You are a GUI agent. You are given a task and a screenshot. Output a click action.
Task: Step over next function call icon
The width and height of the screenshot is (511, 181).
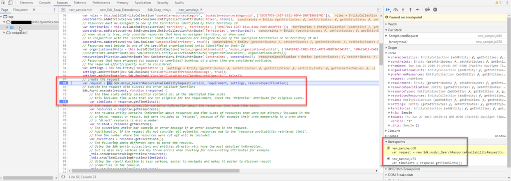pos(396,10)
